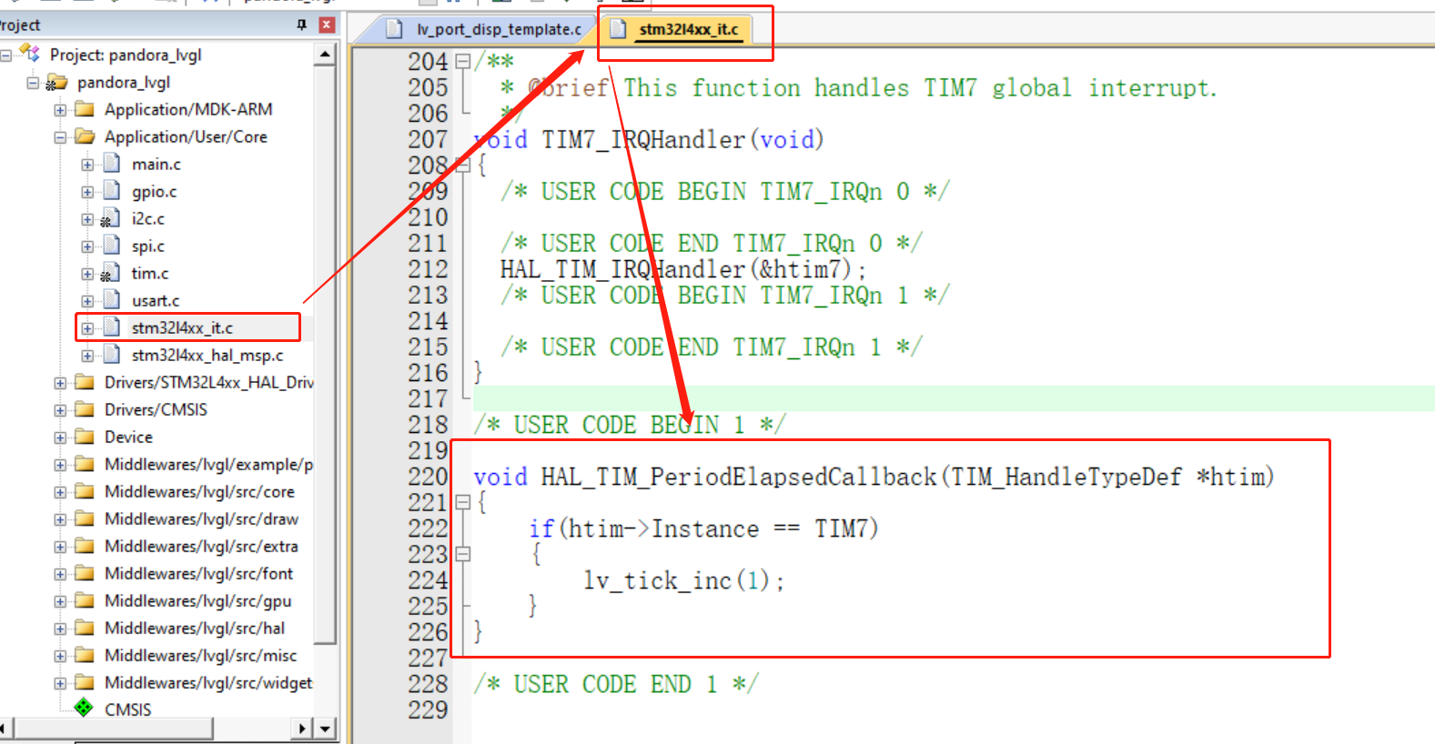This screenshot has height=744, width=1435.
Task: Click the main.c file icon in the tree
Action: [112, 164]
